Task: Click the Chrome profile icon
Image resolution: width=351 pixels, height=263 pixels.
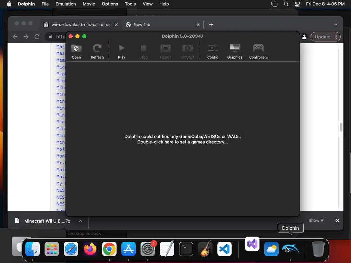Action: point(304,37)
